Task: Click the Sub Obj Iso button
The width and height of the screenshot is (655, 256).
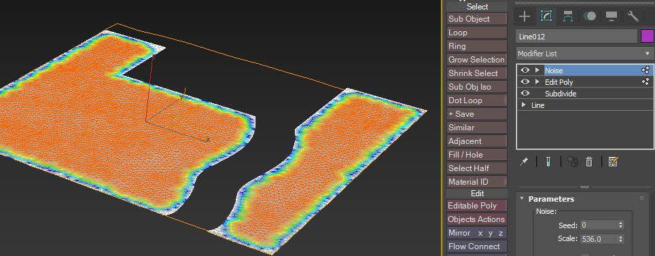Action: tap(477, 87)
